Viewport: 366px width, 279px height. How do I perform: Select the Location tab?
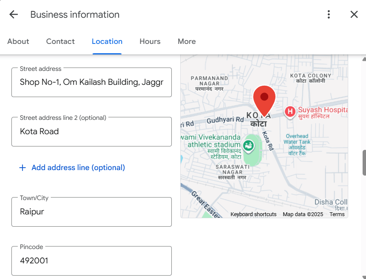click(x=107, y=41)
